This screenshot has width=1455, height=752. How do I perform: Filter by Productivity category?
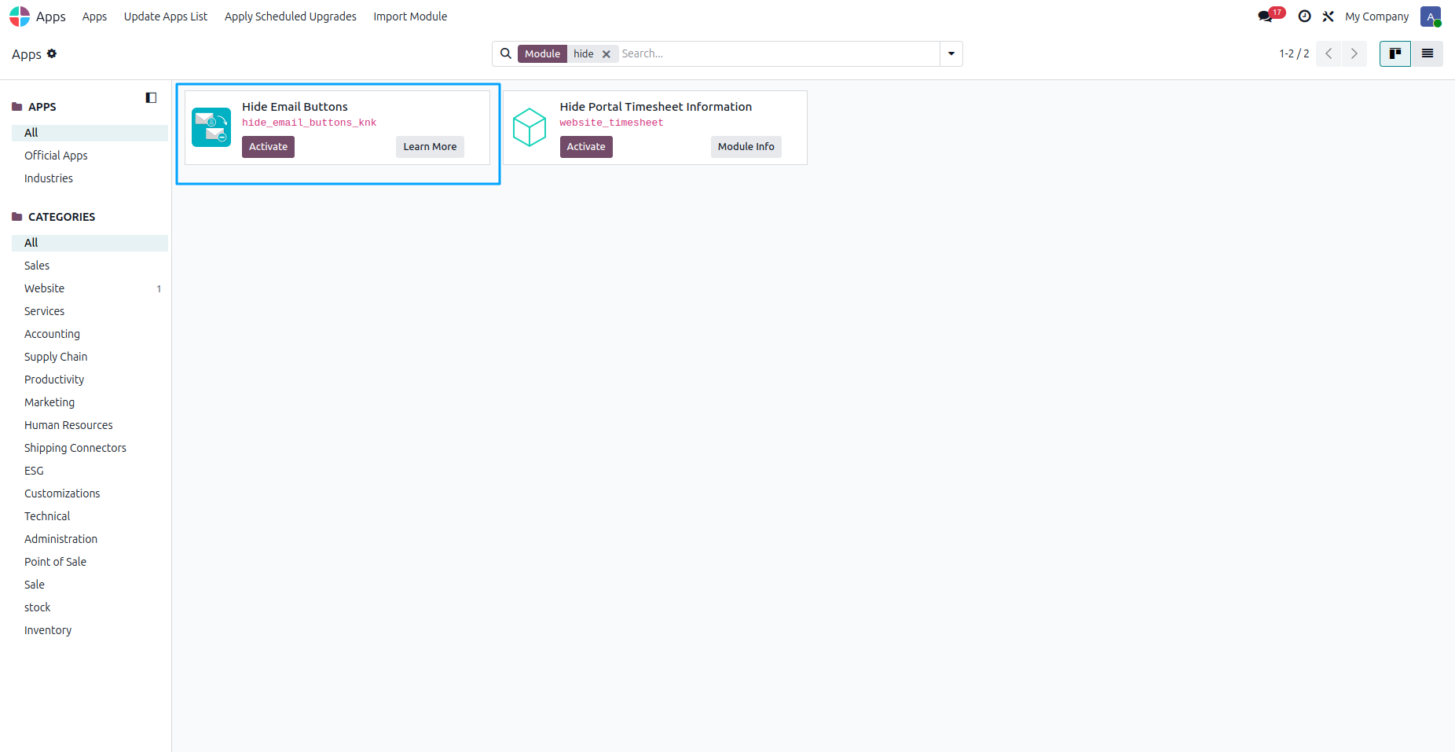[x=90, y=380]
